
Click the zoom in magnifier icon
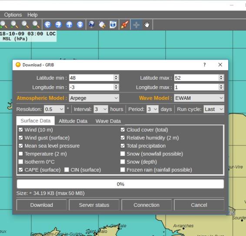click(3, 24)
